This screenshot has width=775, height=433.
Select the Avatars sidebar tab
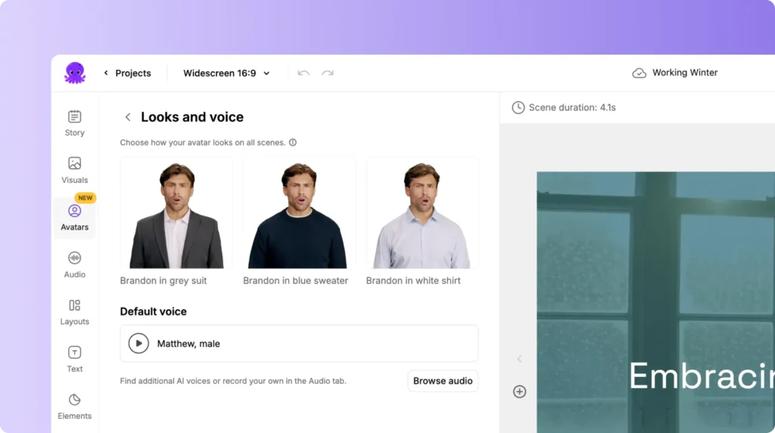point(74,217)
